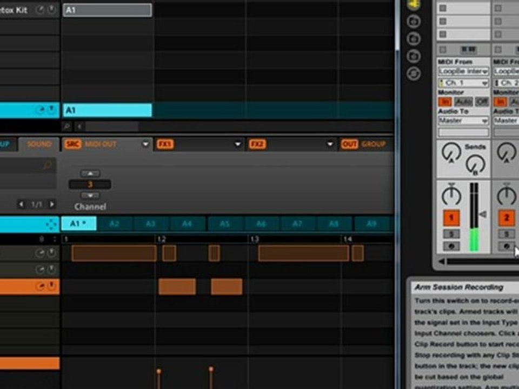The height and width of the screenshot is (389, 519).
Task: Click the circular refresh icon in Live sidebar
Action: pos(414,73)
